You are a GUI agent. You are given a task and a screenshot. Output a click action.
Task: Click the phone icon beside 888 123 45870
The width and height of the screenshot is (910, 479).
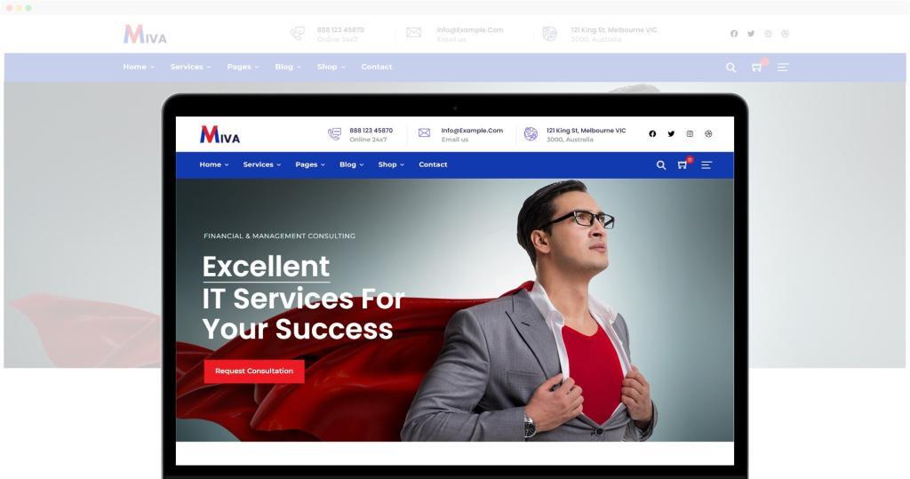[x=334, y=134]
